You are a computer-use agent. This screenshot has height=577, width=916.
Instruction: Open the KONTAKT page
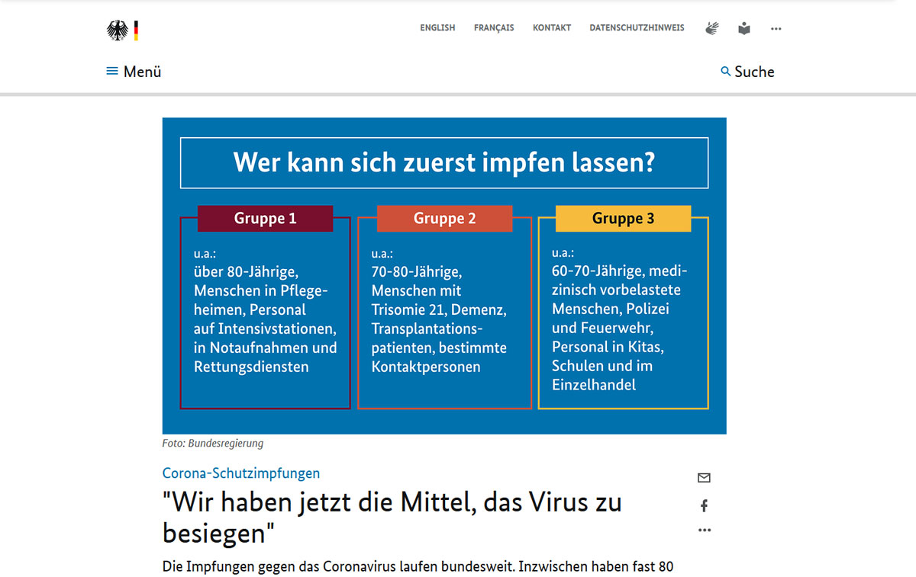point(552,28)
